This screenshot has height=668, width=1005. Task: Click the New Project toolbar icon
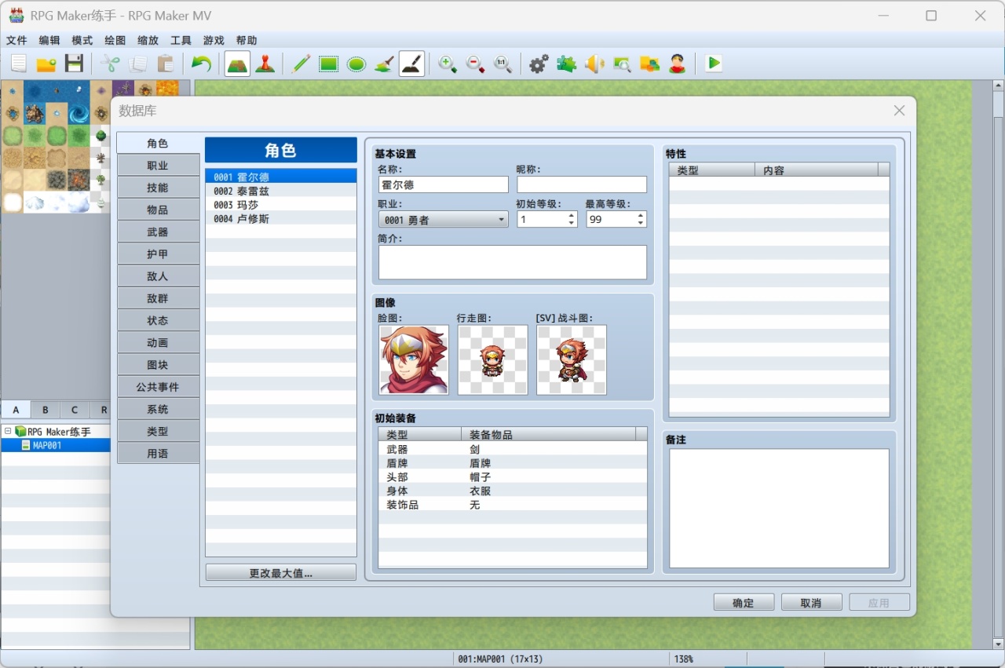pyautogui.click(x=19, y=64)
